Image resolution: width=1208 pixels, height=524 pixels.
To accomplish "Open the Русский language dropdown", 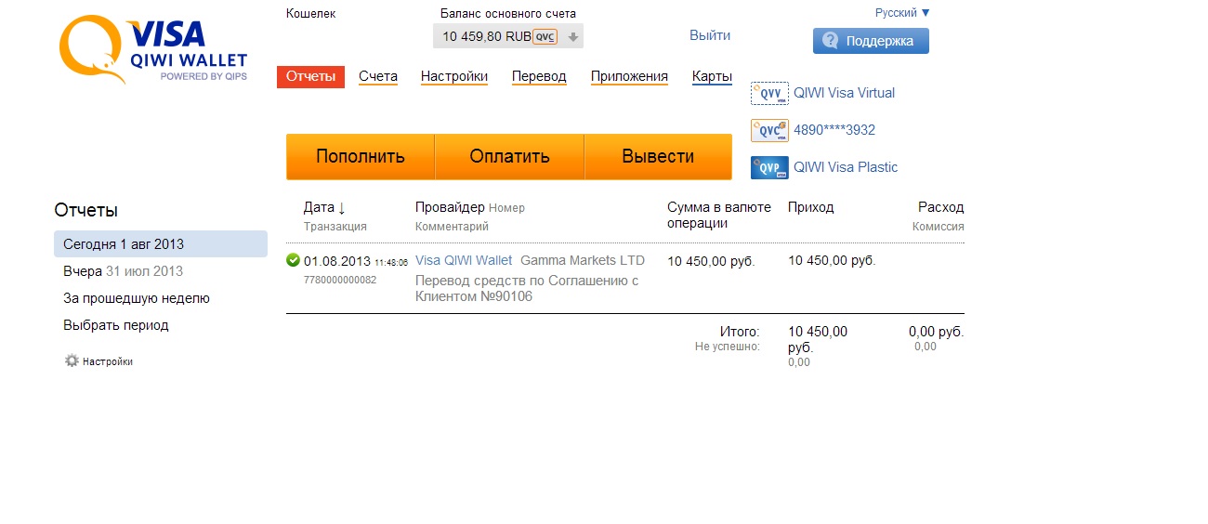I will coord(902,13).
